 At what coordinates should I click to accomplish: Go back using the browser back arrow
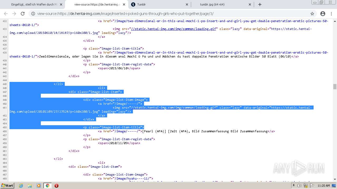click(6, 14)
